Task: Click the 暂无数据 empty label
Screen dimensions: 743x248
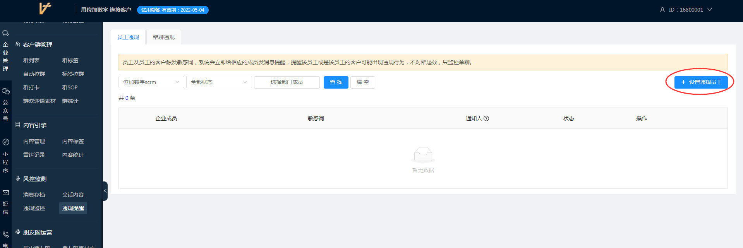Action: point(423,170)
